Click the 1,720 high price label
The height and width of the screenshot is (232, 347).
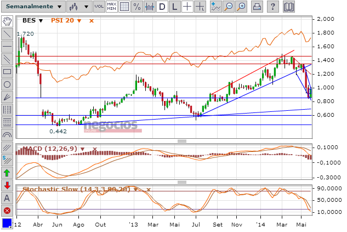point(25,34)
